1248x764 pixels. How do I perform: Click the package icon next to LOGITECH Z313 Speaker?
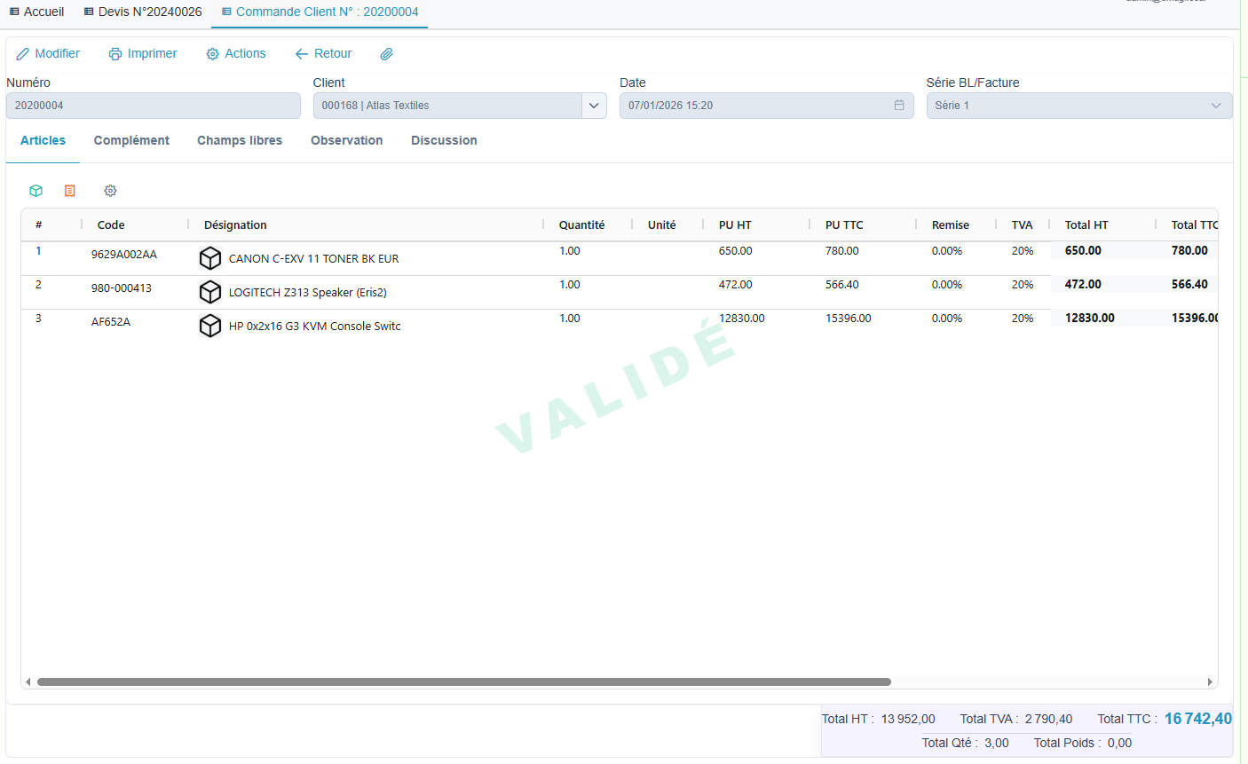(x=210, y=291)
